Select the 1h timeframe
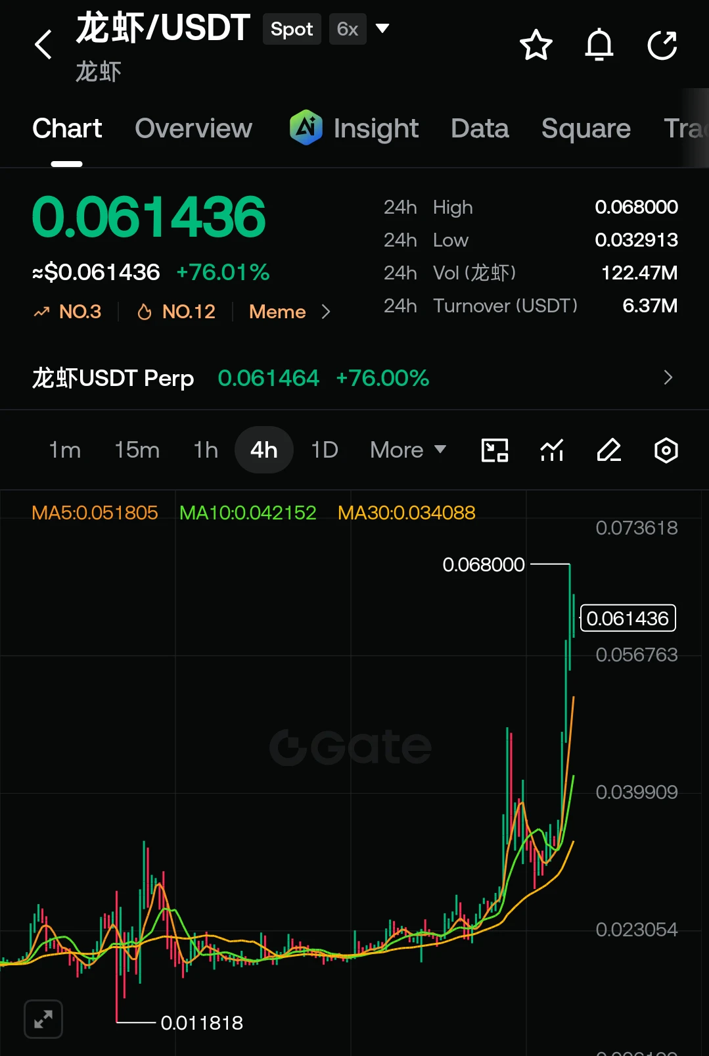Viewport: 709px width, 1056px height. coord(206,450)
